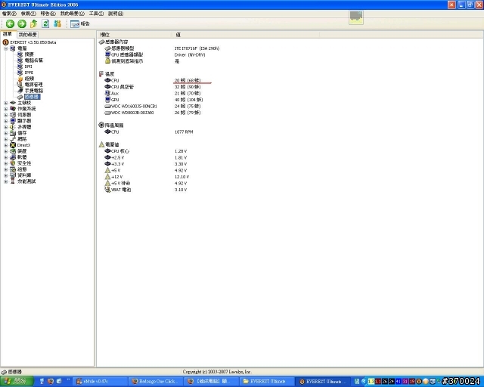Click the green Back arrow toolbar icon
Image resolution: width=484 pixels, height=387 pixels.
coord(10,23)
